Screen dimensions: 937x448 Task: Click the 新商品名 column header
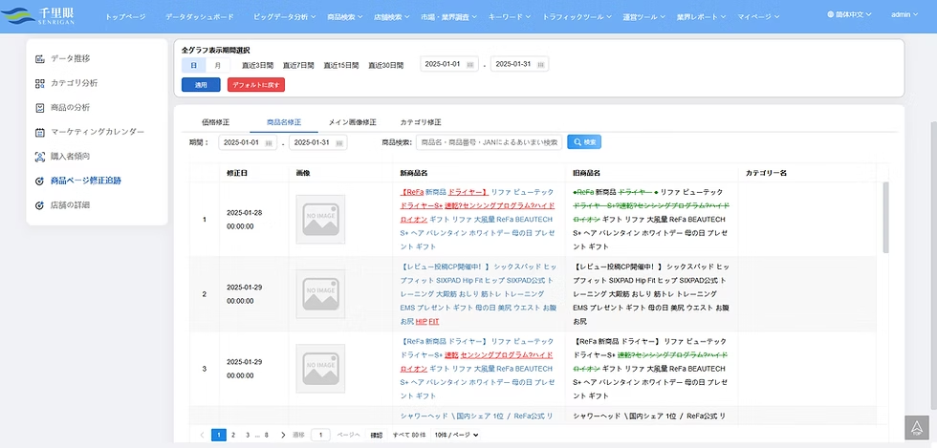tap(413, 173)
